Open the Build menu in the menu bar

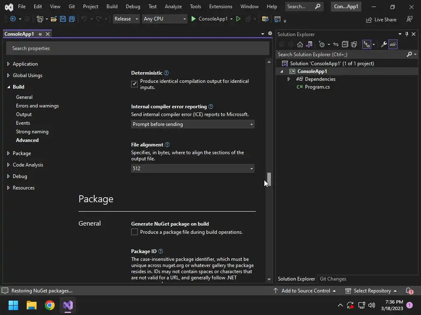(112, 7)
